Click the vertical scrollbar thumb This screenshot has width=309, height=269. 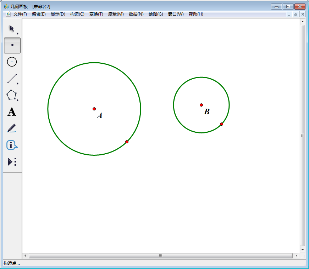(303, 135)
